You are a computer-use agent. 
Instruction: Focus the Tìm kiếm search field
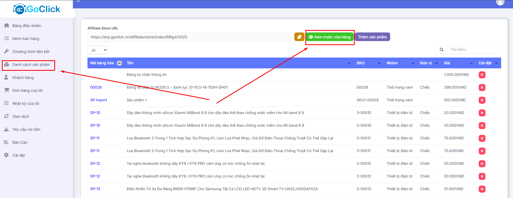click(x=474, y=50)
